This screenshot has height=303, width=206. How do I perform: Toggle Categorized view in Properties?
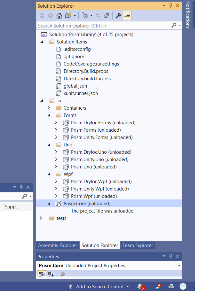(42, 274)
